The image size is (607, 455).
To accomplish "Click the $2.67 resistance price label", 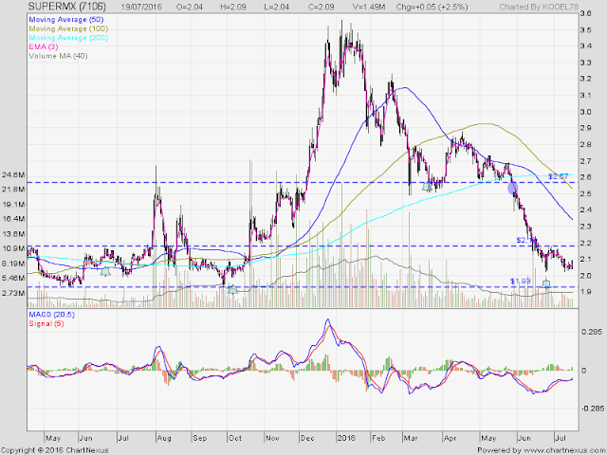I will point(558,176).
